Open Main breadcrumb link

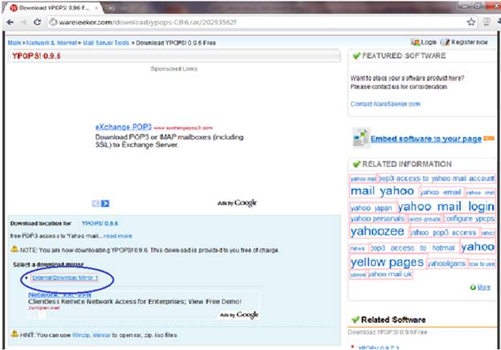(x=14, y=43)
